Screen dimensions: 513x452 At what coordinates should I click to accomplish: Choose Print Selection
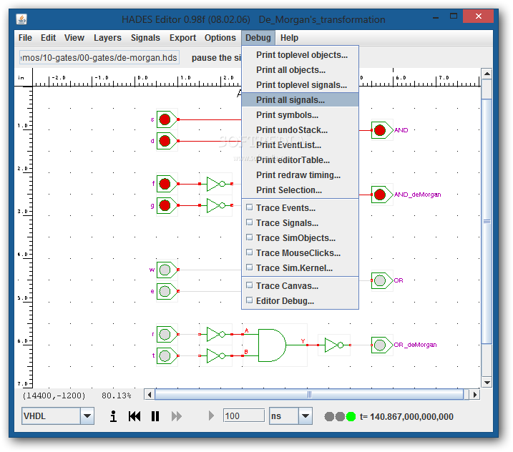(300, 190)
